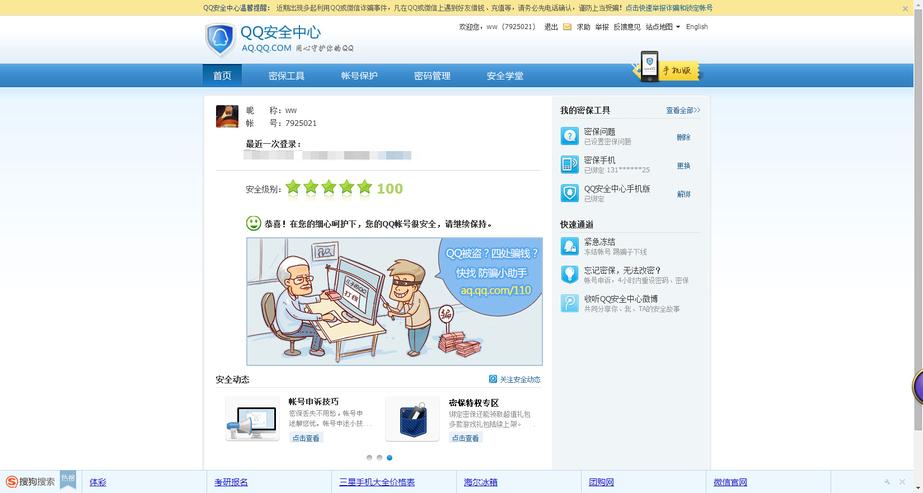The width and height of the screenshot is (923, 493).
Task: Open 三星手机大全价格表 link
Action: click(377, 482)
